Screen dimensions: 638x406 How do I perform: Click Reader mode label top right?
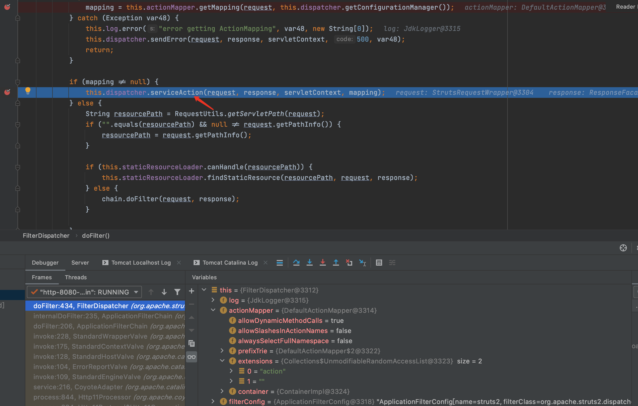[x=627, y=7]
